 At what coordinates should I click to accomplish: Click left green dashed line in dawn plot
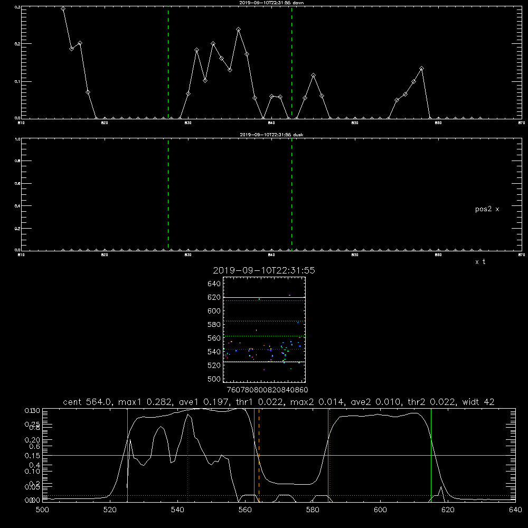tap(168, 62)
